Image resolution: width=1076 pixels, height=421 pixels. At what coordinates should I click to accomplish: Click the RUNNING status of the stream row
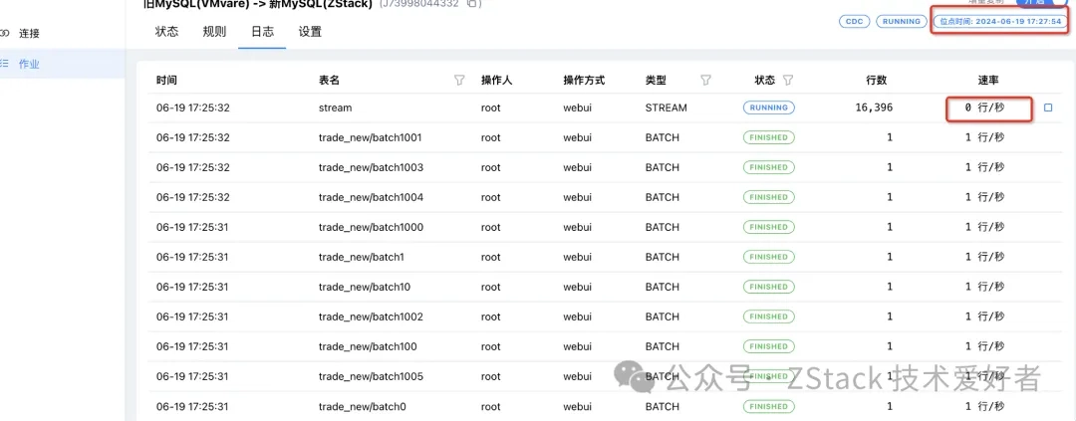(x=768, y=107)
